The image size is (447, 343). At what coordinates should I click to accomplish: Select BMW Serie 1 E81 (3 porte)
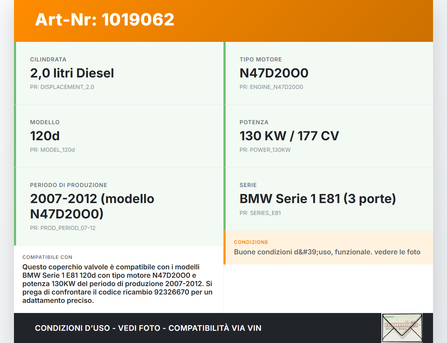[317, 199]
